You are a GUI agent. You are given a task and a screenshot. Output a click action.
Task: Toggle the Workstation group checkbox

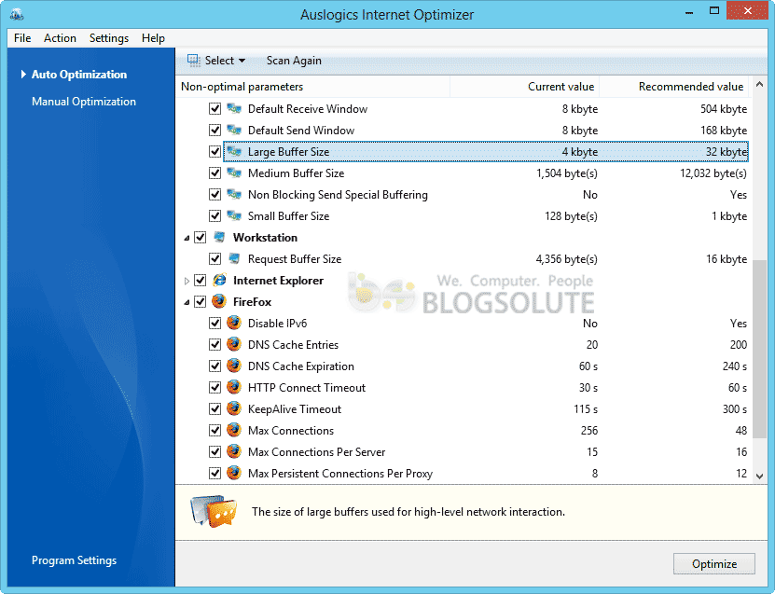pyautogui.click(x=200, y=238)
